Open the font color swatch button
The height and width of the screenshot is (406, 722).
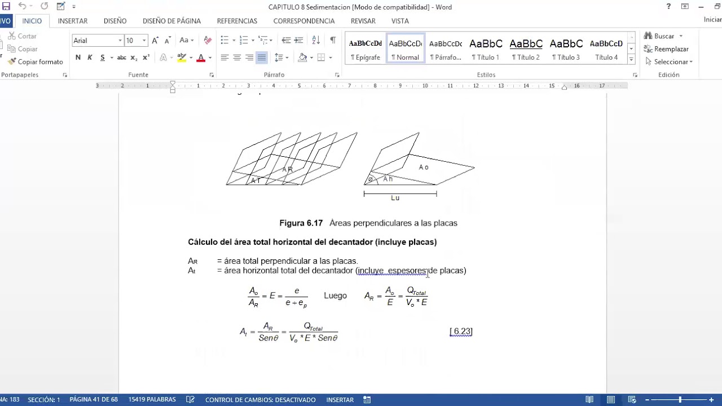tap(201, 58)
